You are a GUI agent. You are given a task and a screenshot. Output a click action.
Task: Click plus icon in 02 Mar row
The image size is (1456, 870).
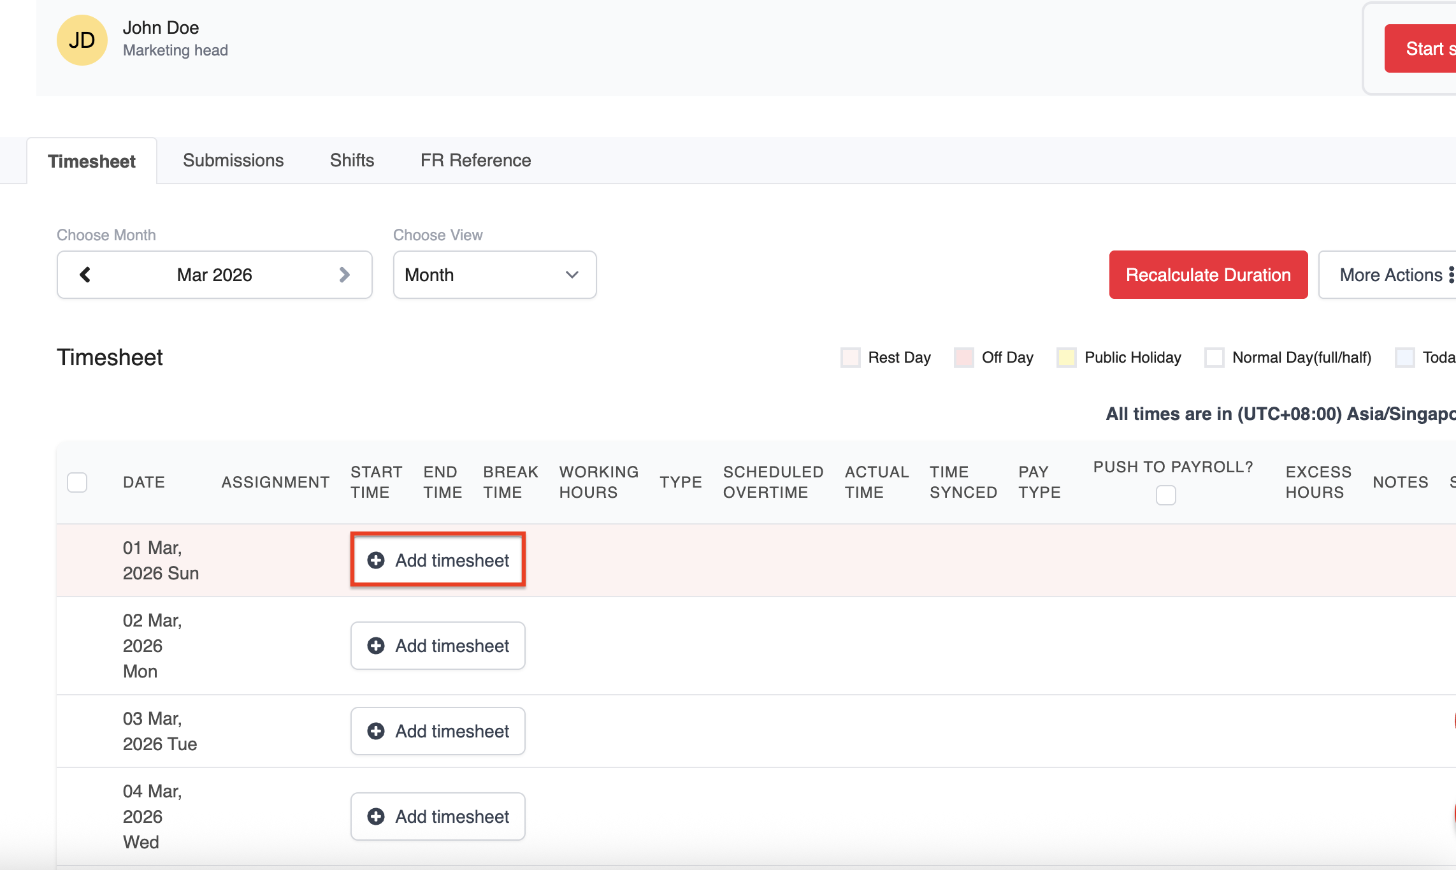376,646
